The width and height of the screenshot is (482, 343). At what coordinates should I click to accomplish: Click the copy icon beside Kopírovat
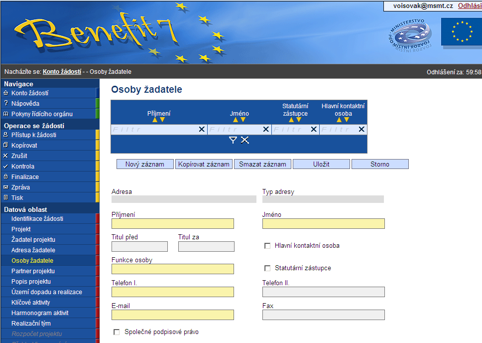6,145
